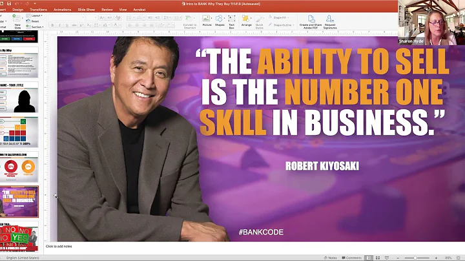Click the zoom in plus button
Image resolution: width=465 pixels, height=261 pixels.
(x=436, y=258)
